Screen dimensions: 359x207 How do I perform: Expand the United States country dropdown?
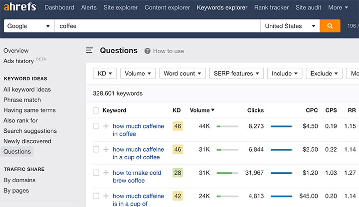pos(290,26)
